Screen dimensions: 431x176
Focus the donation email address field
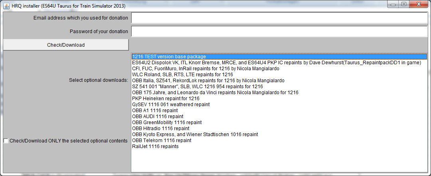279,18
